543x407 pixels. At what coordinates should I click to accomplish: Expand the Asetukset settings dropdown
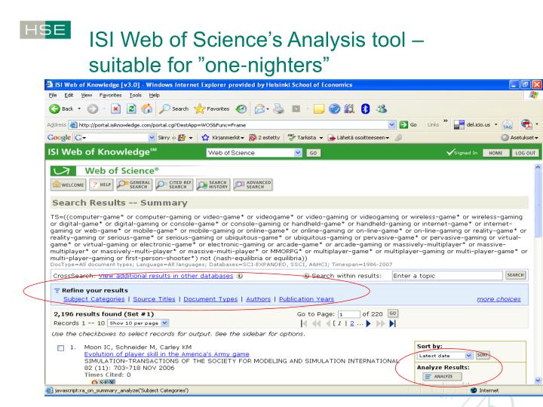pos(536,138)
